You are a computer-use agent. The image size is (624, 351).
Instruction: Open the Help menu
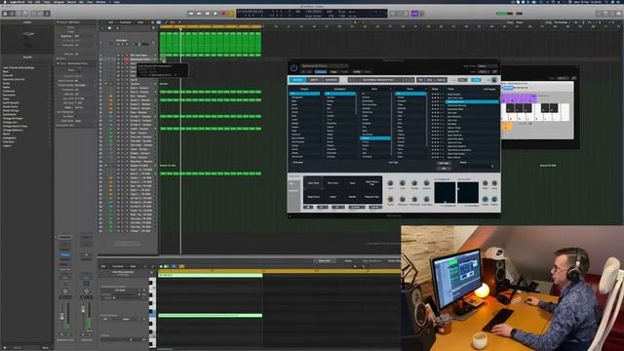117,2
